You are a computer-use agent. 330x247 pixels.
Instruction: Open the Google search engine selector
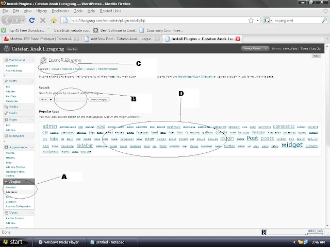click(x=268, y=21)
